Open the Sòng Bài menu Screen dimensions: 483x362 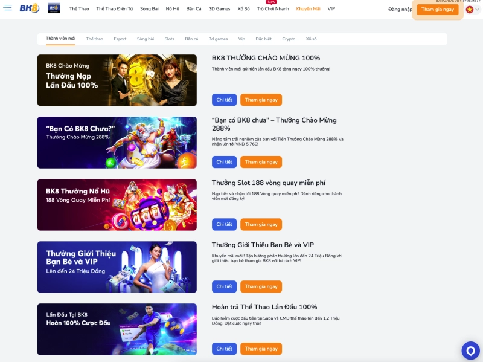pyautogui.click(x=149, y=9)
